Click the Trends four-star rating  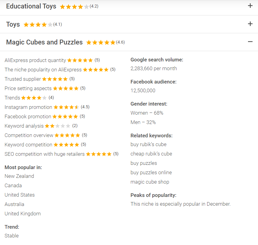click(34, 98)
